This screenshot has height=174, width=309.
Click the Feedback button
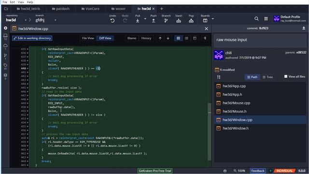coord(258,171)
